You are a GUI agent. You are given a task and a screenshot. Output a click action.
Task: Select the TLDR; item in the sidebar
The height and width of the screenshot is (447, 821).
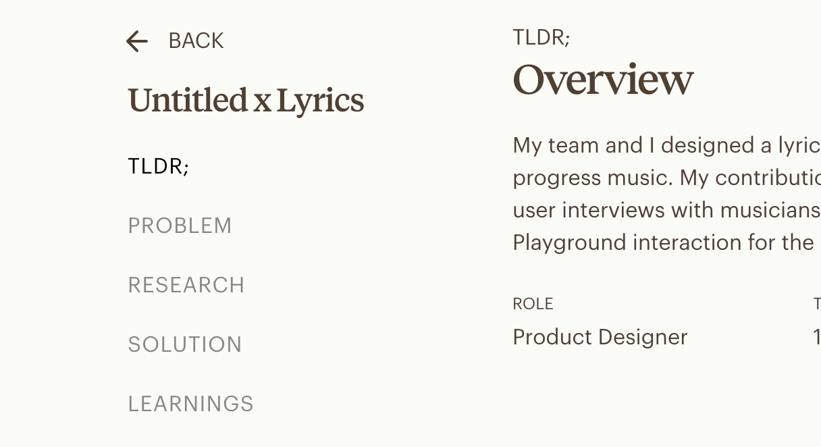point(159,166)
